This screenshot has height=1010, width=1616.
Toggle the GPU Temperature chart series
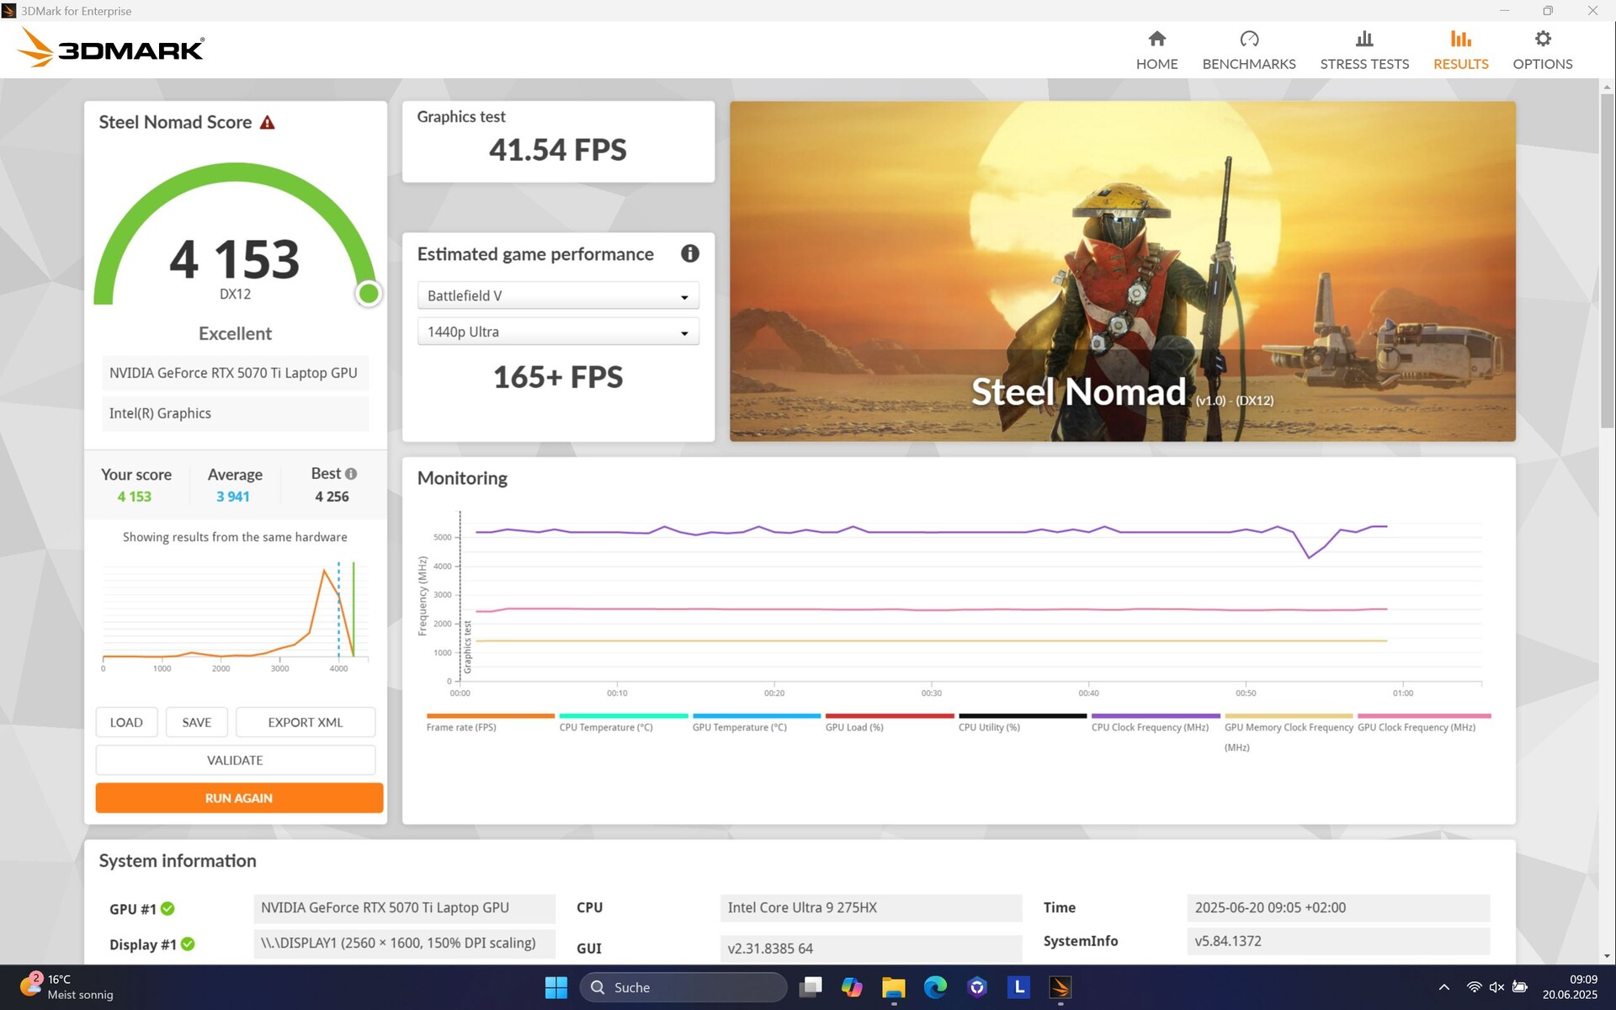click(x=739, y=727)
